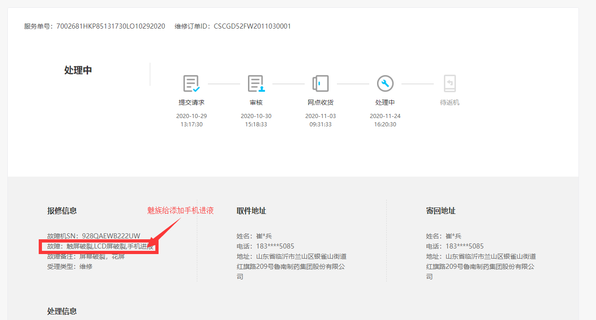Click the 受理类型：维修 line
The width and height of the screenshot is (596, 320).
click(x=70, y=267)
